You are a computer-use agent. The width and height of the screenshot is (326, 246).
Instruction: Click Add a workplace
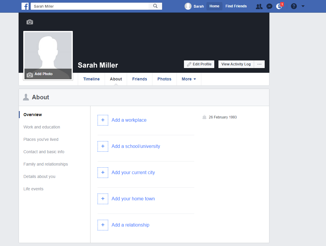pos(129,120)
